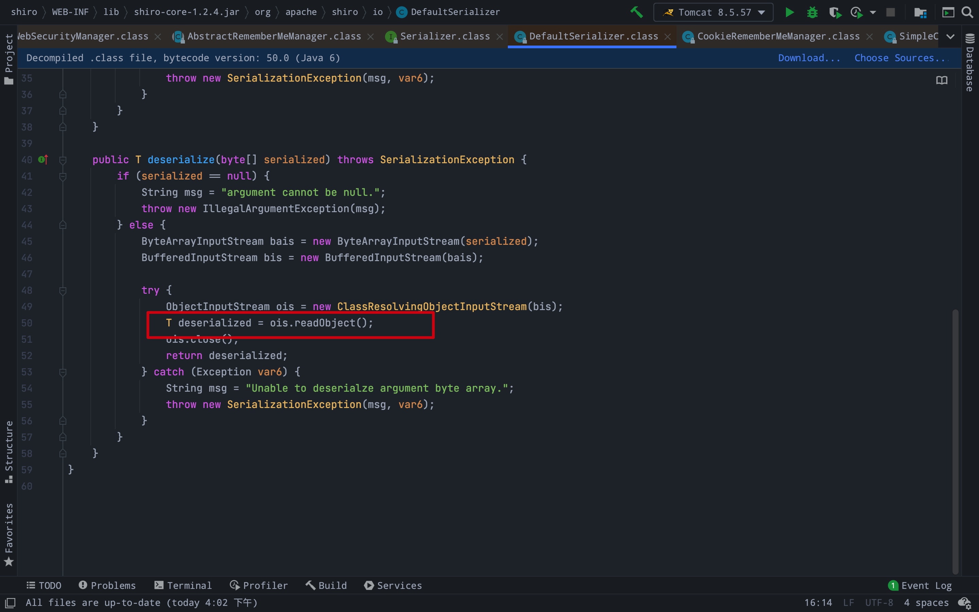Close the Serializer.class tab
Screen dimensions: 979x612
[500, 37]
